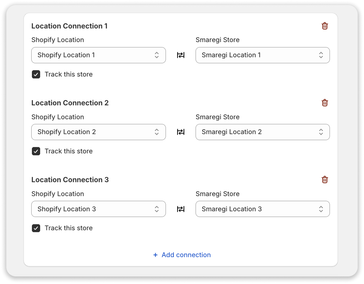Image resolution: width=364 pixels, height=284 pixels.
Task: Remove Location Connection 3 via trash icon
Action: pos(325,180)
